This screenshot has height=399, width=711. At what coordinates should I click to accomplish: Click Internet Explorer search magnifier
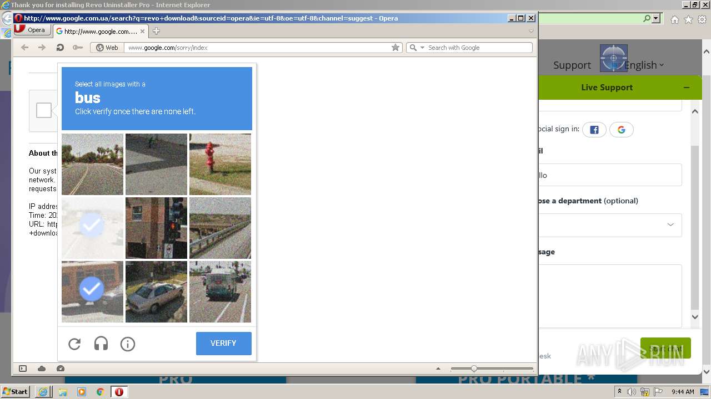pyautogui.click(x=647, y=18)
